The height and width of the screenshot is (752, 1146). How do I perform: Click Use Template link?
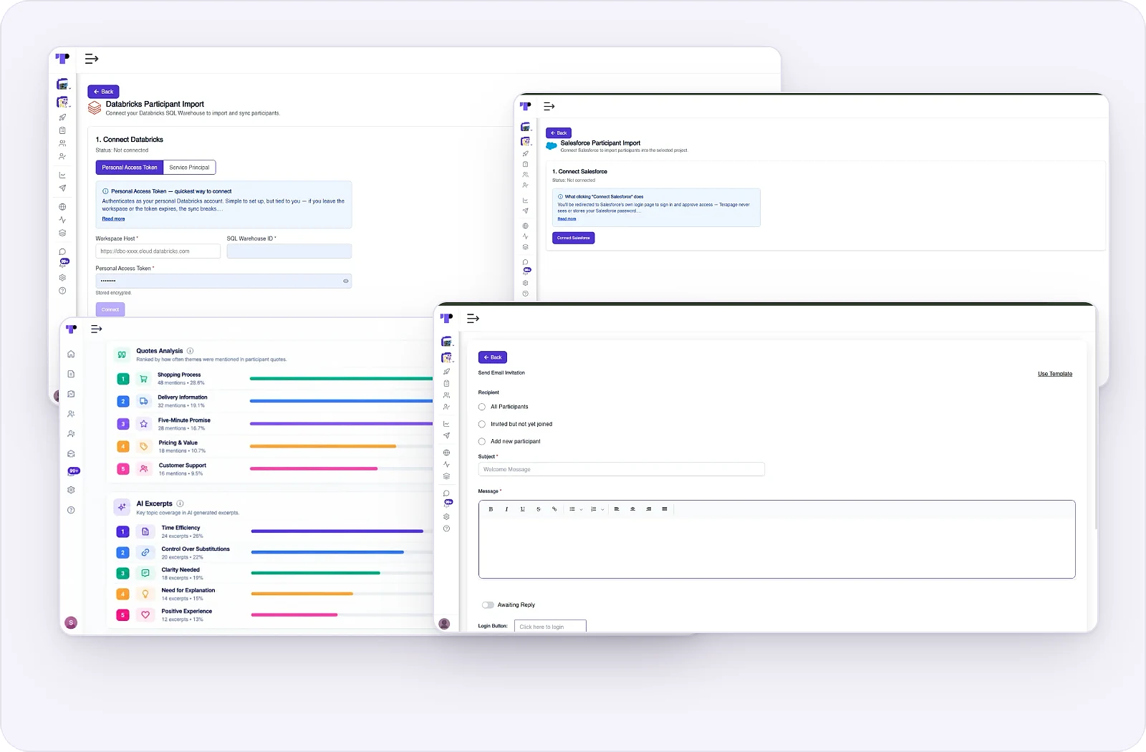tap(1055, 374)
